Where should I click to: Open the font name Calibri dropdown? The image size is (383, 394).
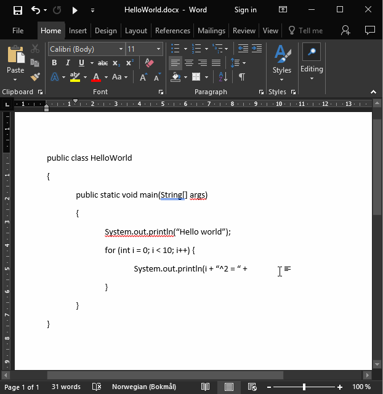(x=121, y=49)
